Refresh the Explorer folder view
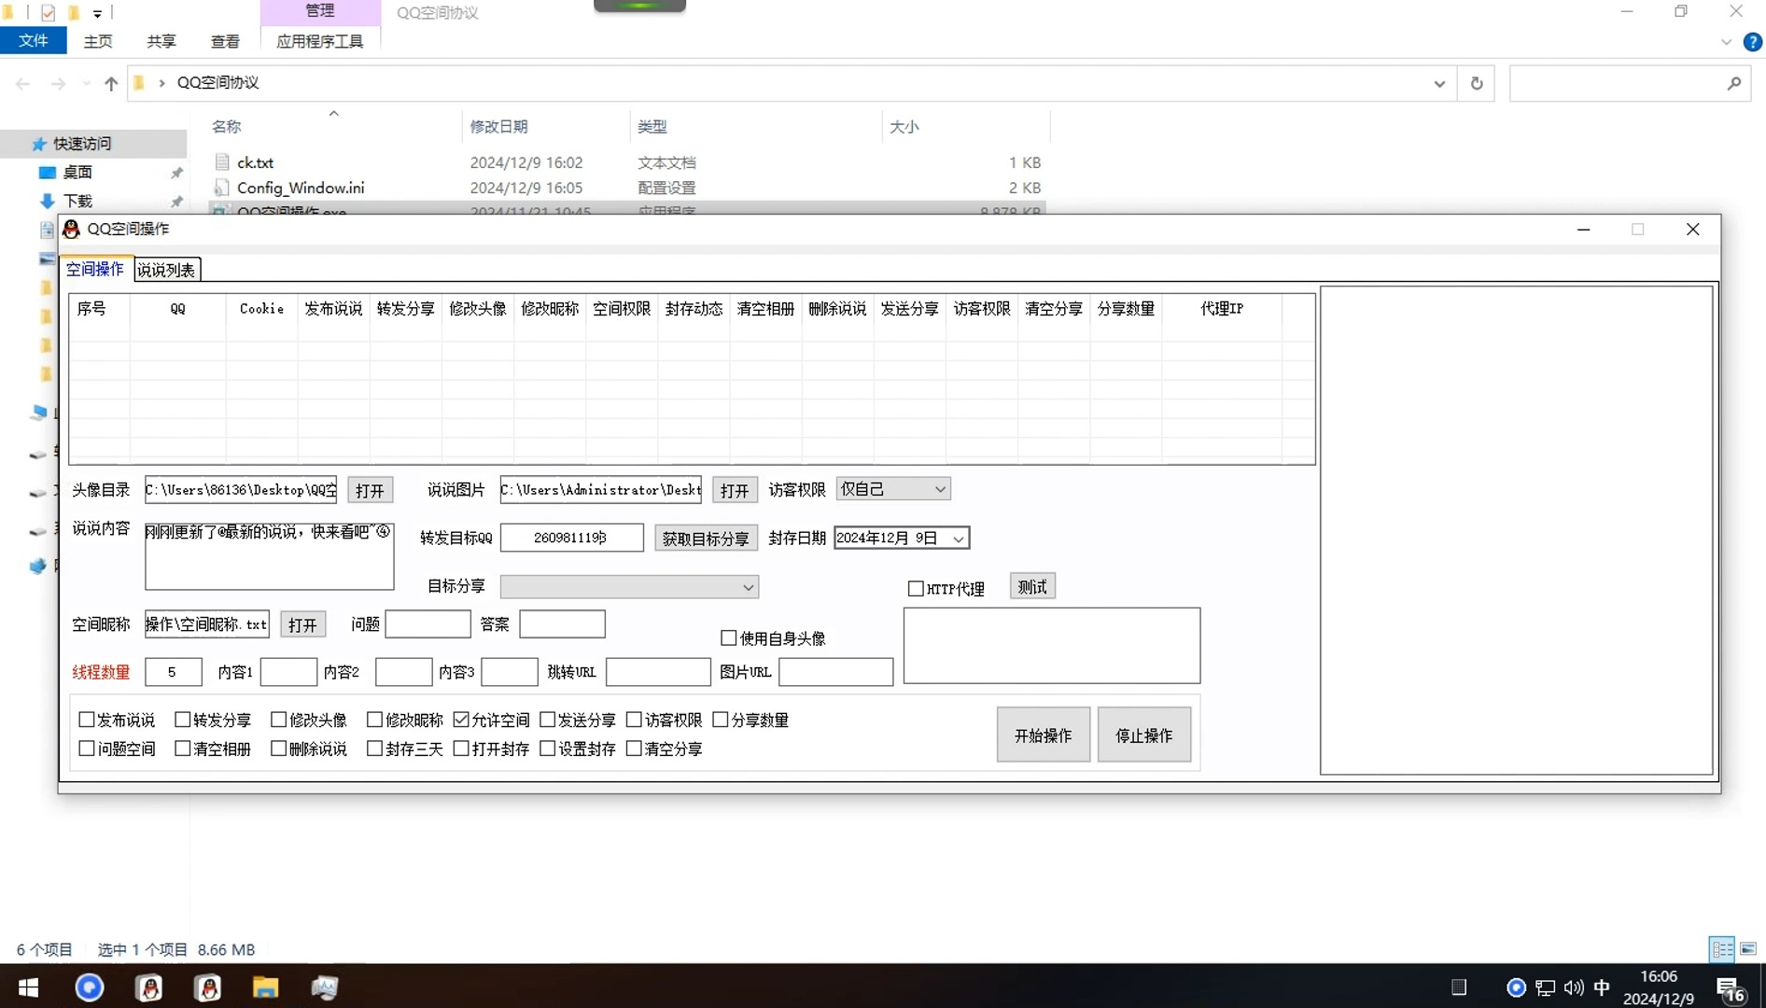Viewport: 1766px width, 1008px height. [1477, 83]
